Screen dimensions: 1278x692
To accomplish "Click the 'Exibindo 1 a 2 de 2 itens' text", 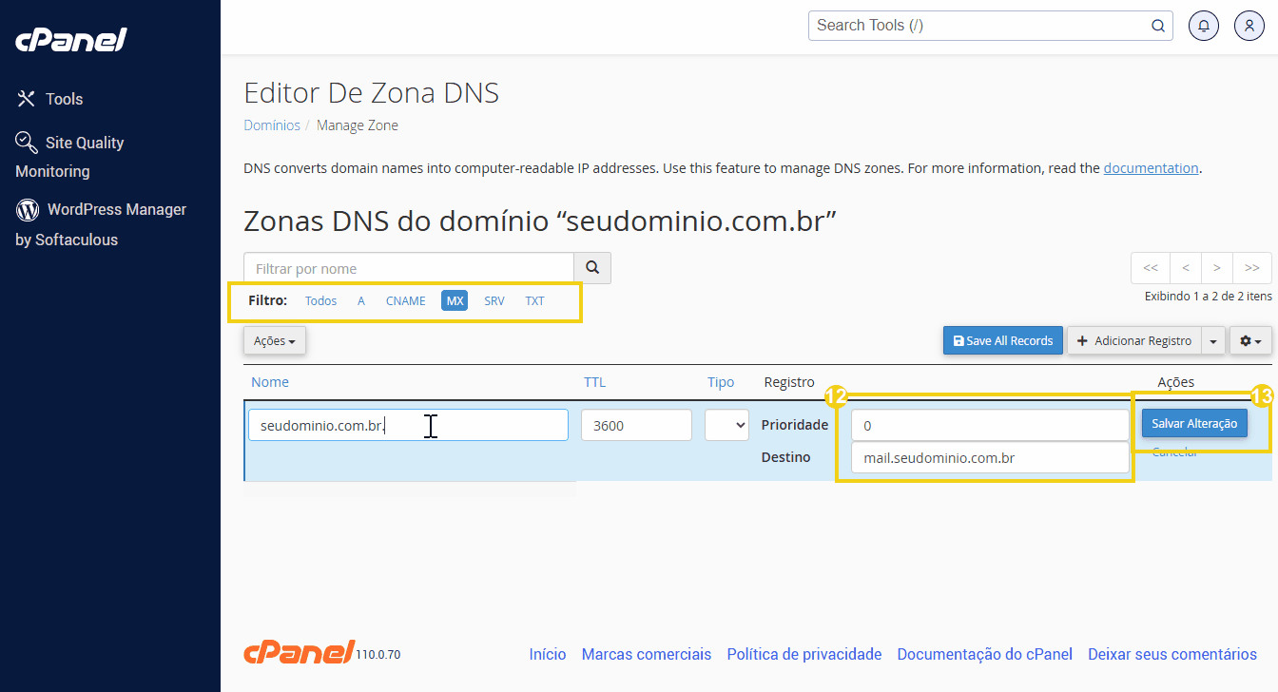I will pyautogui.click(x=1208, y=297).
